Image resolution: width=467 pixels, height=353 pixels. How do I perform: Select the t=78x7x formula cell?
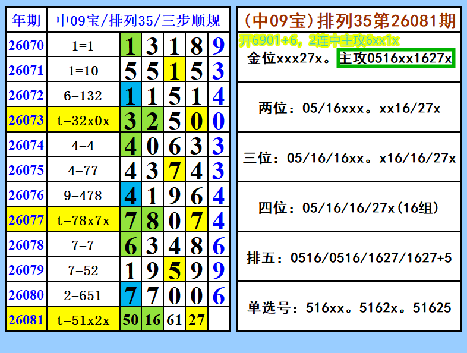[x=83, y=220]
